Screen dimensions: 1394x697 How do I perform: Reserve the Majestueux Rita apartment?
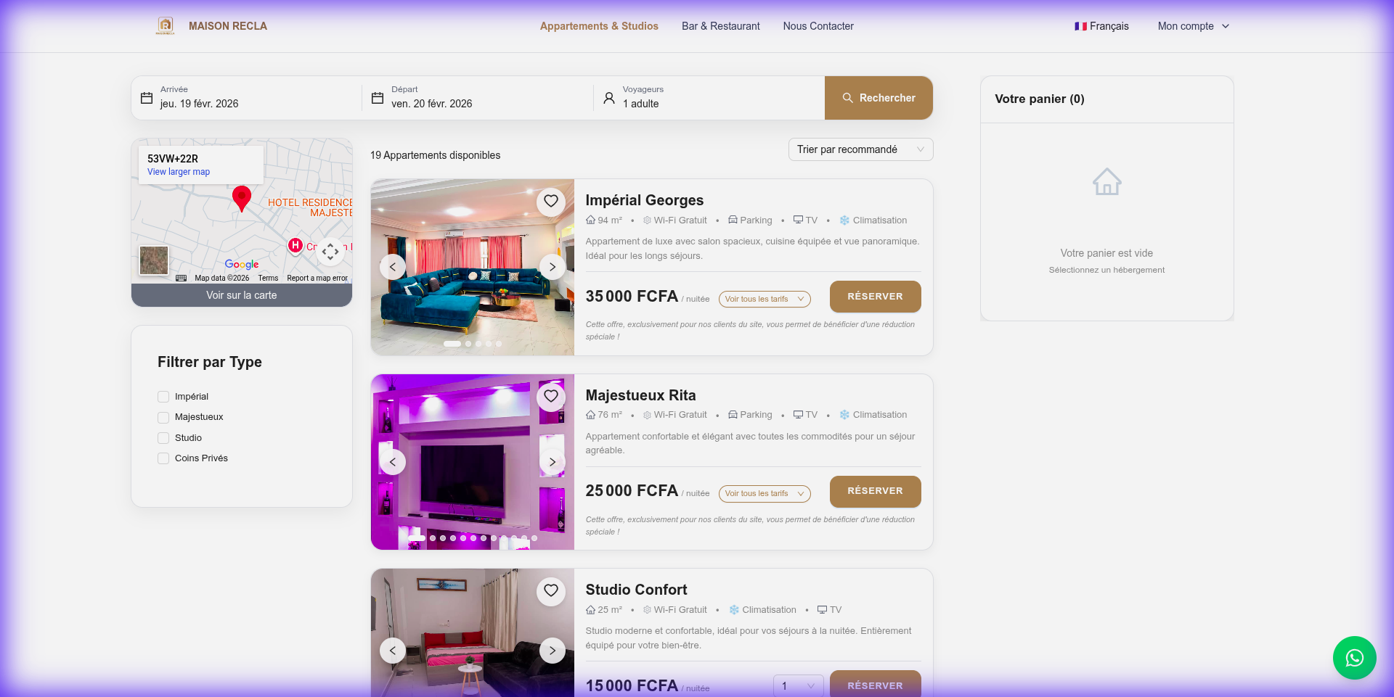click(x=875, y=491)
